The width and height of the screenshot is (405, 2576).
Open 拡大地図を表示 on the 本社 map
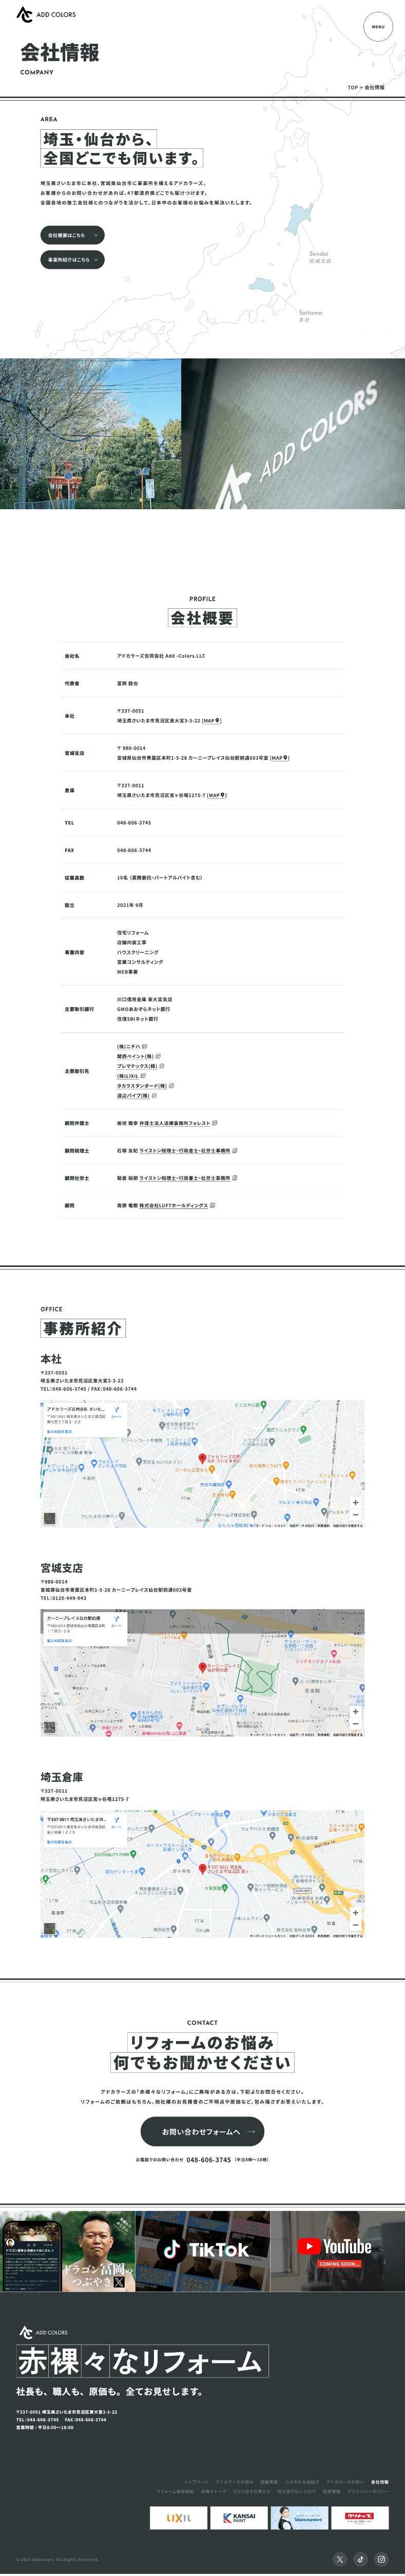[x=59, y=1431]
